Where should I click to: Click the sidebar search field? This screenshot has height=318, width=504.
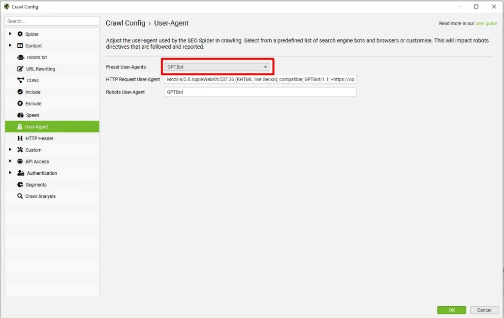52,21
